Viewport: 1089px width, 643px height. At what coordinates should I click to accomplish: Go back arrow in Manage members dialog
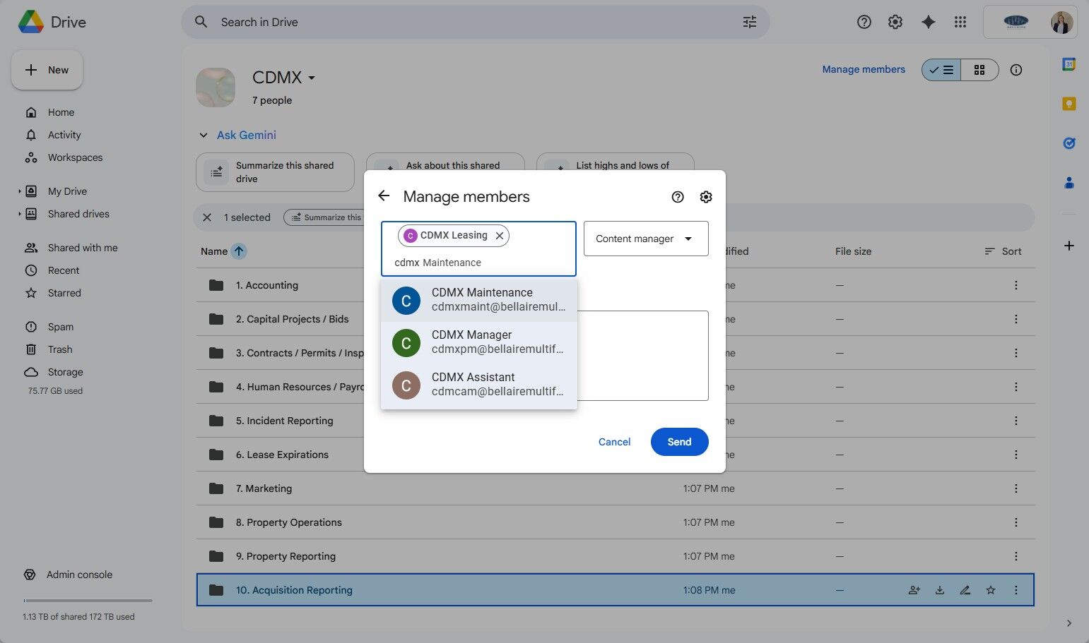[x=384, y=196]
